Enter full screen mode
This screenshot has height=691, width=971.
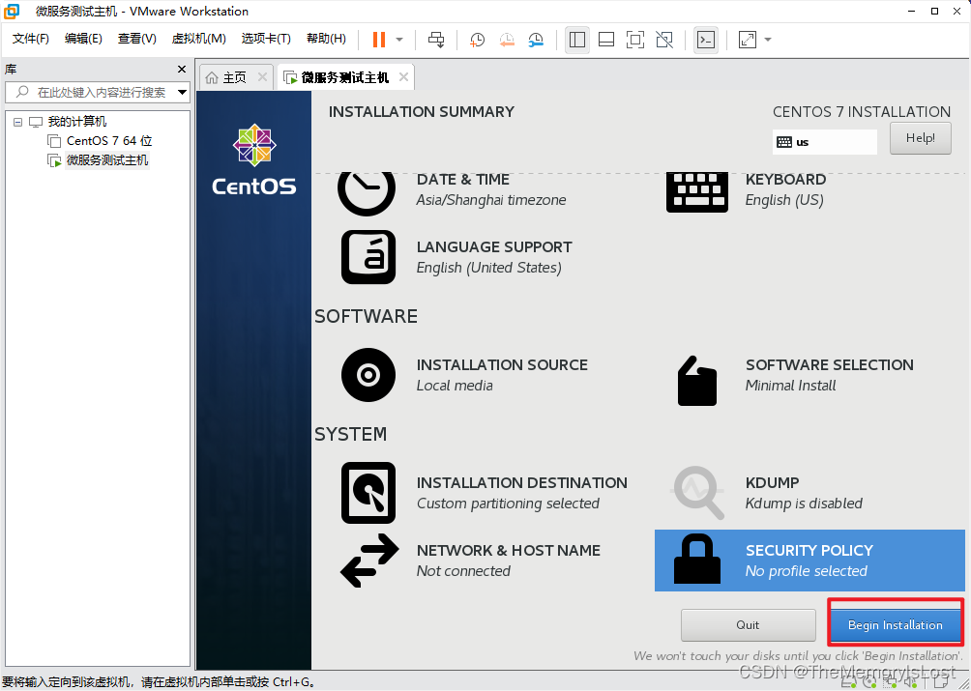[635, 40]
